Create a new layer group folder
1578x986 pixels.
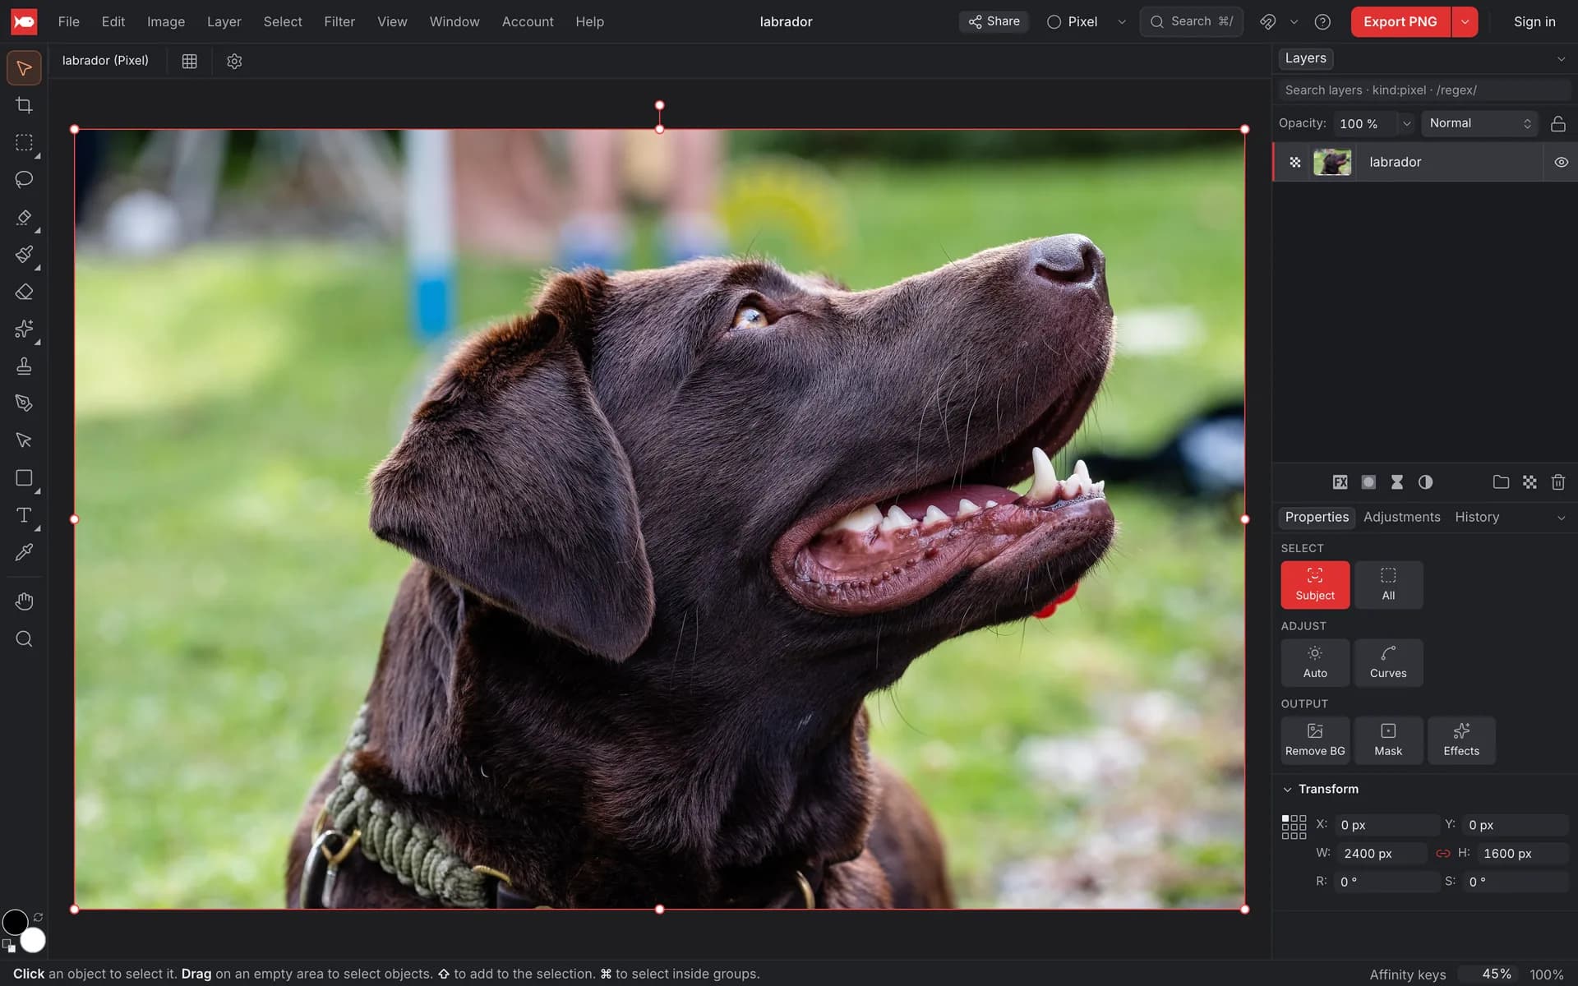point(1501,482)
